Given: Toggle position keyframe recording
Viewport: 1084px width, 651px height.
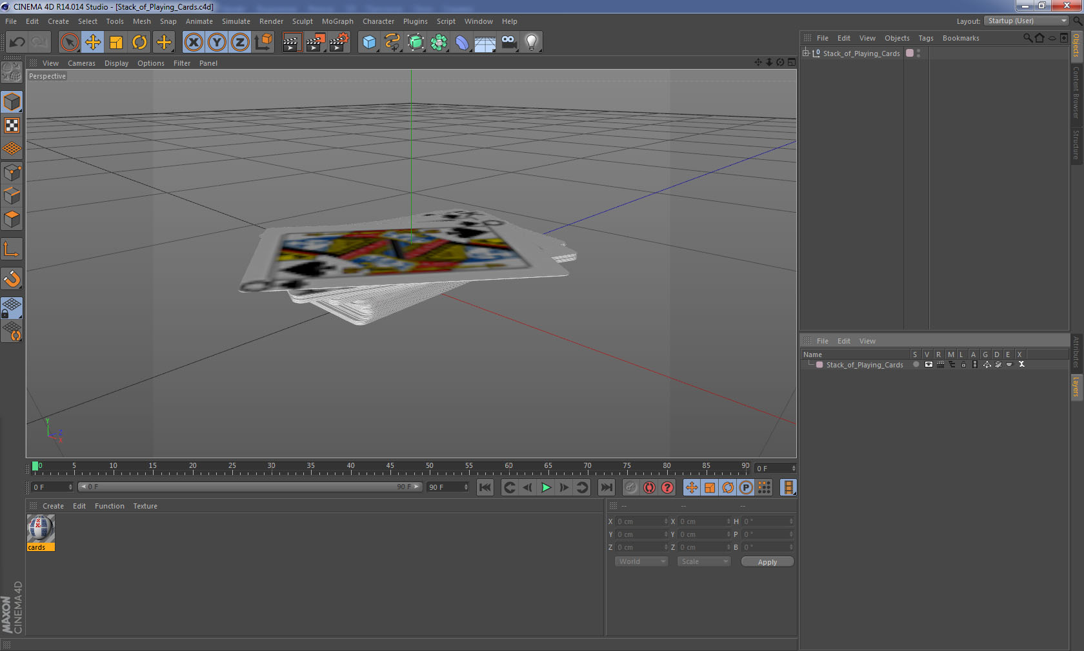Looking at the screenshot, I should pyautogui.click(x=692, y=487).
